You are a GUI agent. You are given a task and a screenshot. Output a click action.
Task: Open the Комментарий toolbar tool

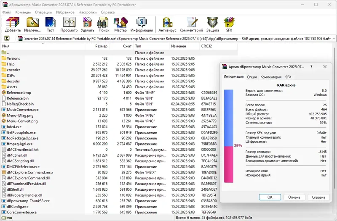pos(192,22)
